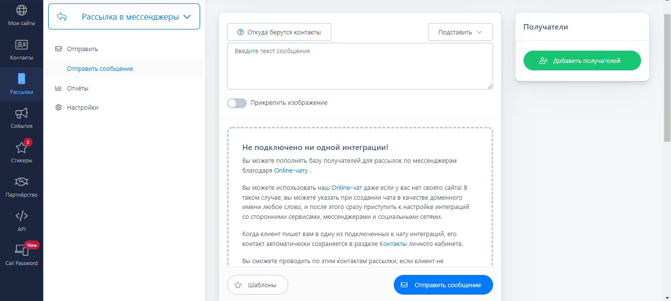Expand Рассылка в мессенджеры chevron

187,17
